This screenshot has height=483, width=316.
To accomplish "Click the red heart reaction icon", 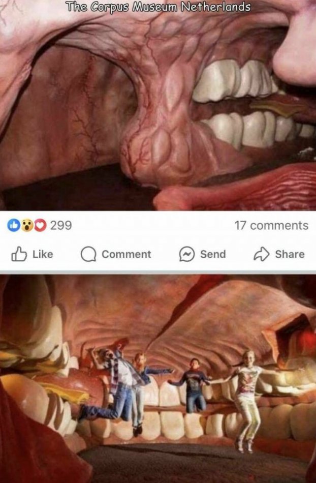I will (x=40, y=225).
